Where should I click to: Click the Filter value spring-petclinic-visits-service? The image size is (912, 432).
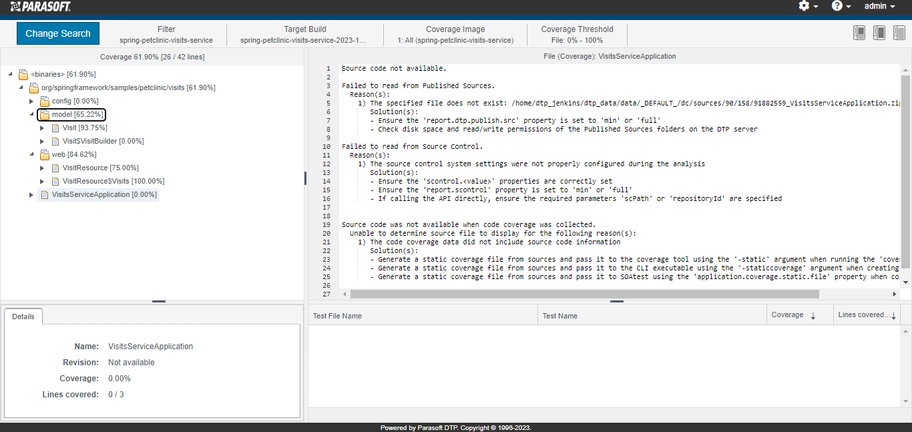tap(166, 40)
